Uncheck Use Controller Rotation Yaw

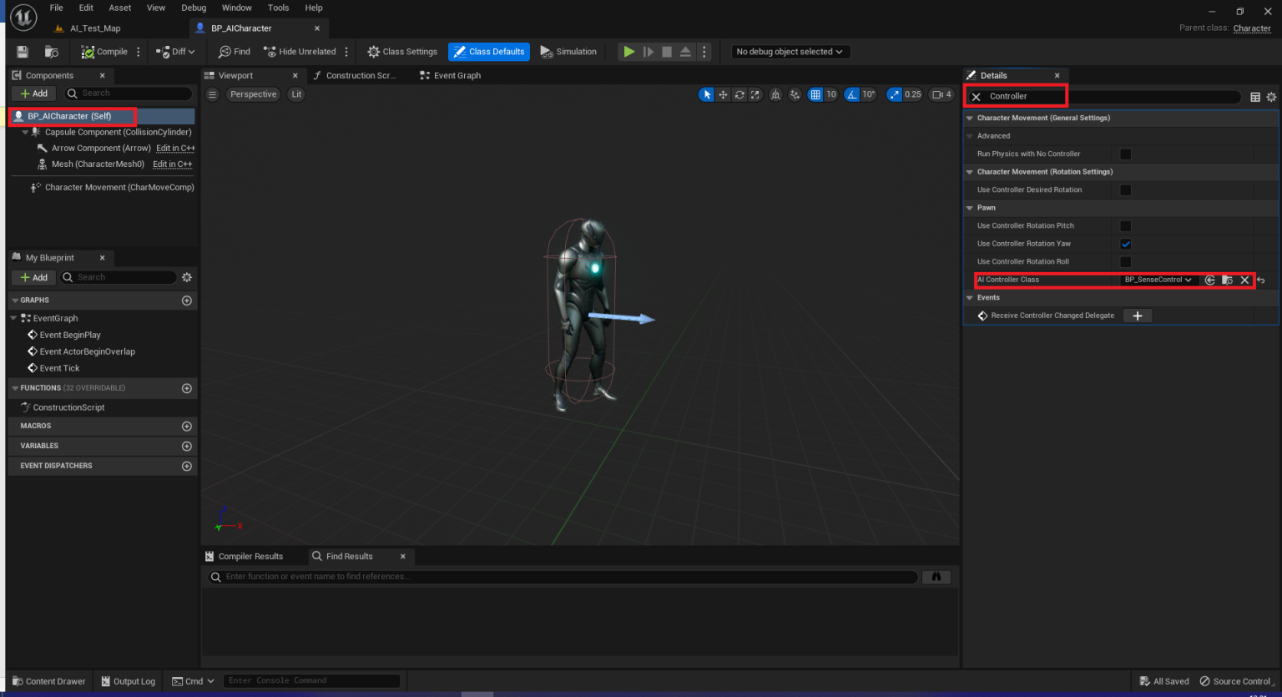point(1126,244)
